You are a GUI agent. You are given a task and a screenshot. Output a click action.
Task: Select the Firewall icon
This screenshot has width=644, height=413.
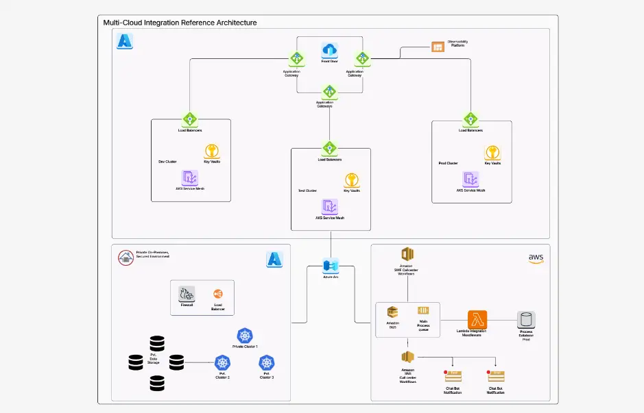[x=187, y=294]
